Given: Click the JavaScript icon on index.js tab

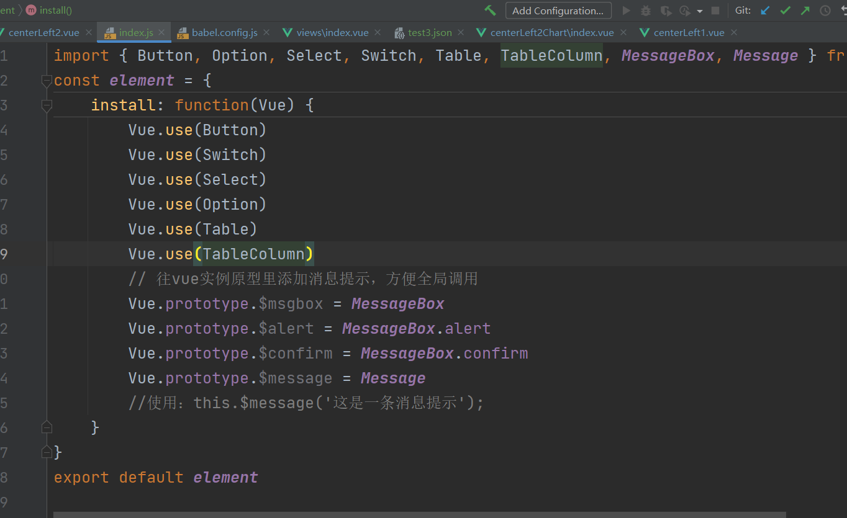Looking at the screenshot, I should pyautogui.click(x=108, y=32).
